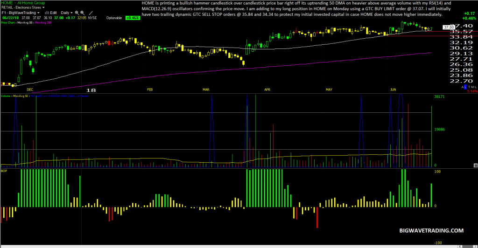Click the Edit chart template button
The image size is (478, 248).
[53, 13]
